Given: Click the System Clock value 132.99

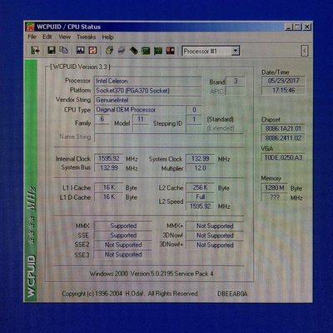Looking at the screenshot, I should 200,158.
